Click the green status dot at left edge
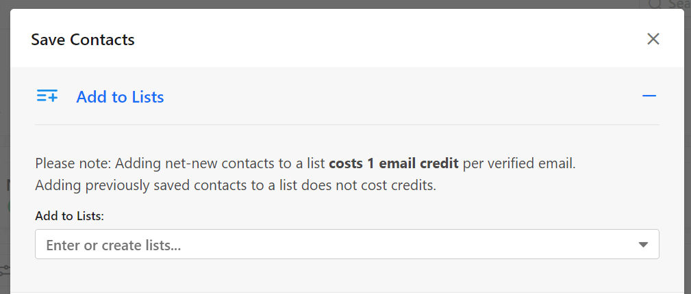 pyautogui.click(x=8, y=206)
